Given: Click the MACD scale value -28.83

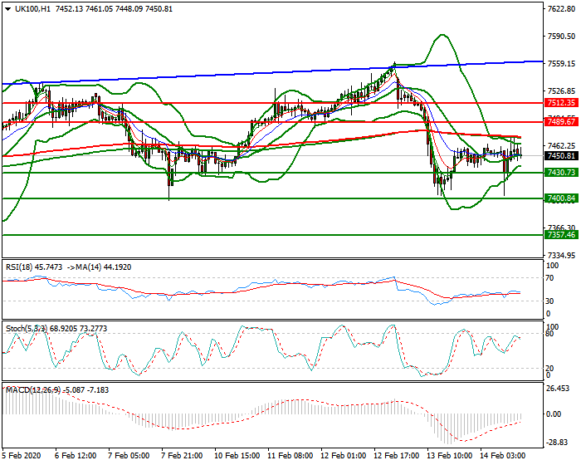Looking at the screenshot, I should (x=557, y=443).
